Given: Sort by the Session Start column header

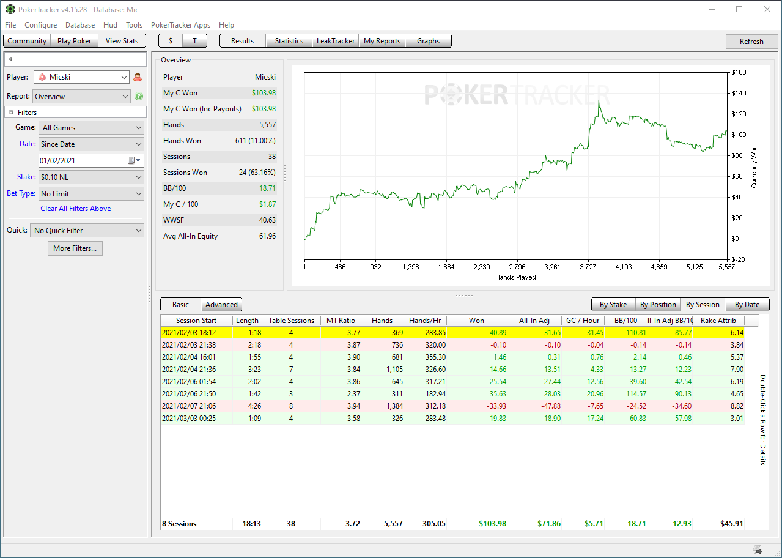Looking at the screenshot, I should [196, 321].
